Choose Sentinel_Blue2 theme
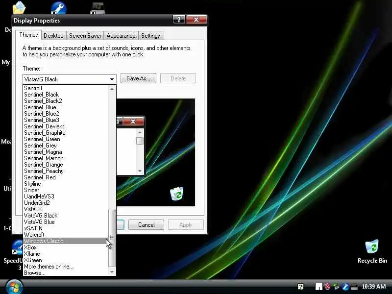This screenshot has height=294, width=392. point(66,114)
